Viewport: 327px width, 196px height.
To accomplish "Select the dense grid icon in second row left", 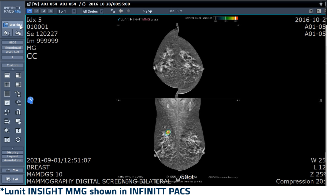I will [7, 84].
